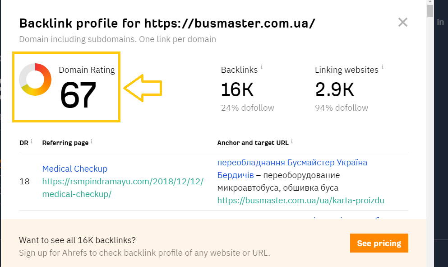The width and height of the screenshot is (448, 267).
Task: Click the info icon beside Linking websites
Action: coord(383,67)
